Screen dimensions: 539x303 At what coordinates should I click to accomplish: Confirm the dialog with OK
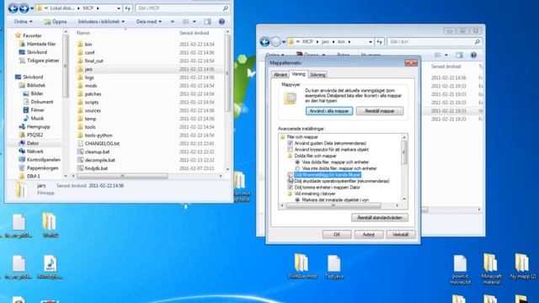[x=337, y=234]
